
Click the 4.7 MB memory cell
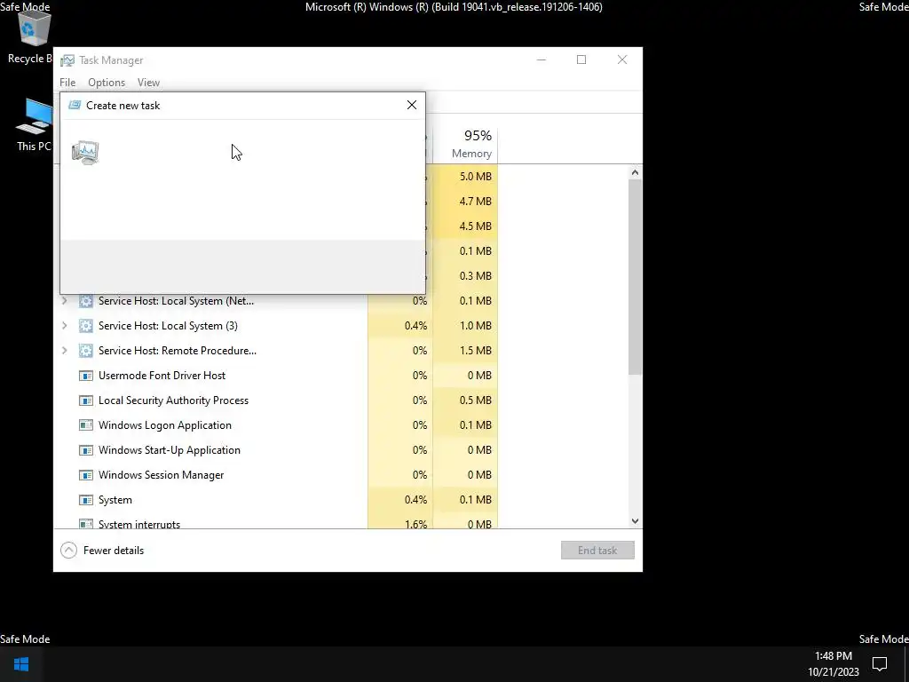(x=465, y=202)
